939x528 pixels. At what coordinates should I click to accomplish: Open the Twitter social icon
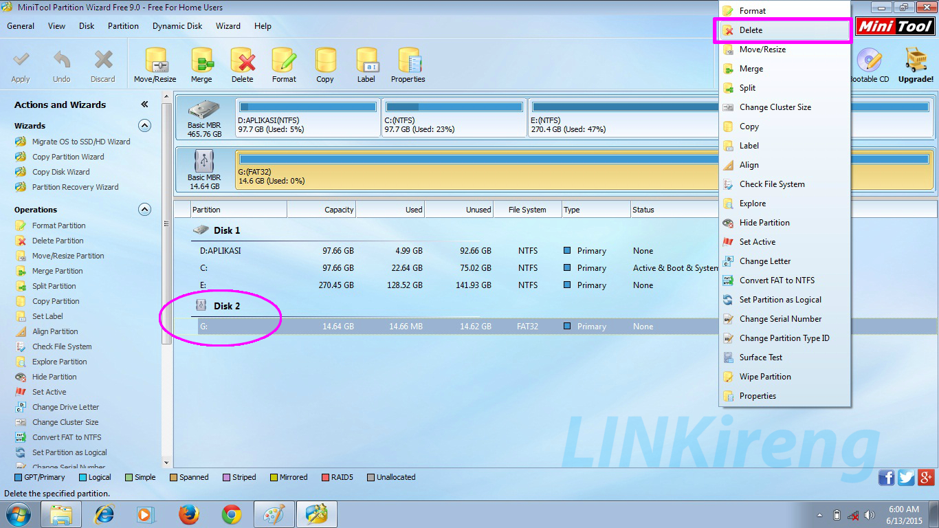coord(906,478)
